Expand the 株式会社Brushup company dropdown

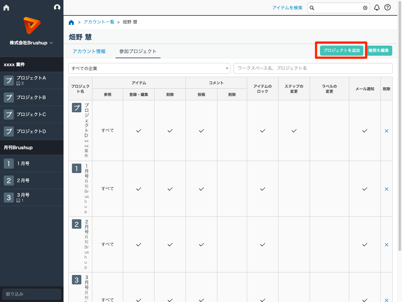(x=31, y=43)
